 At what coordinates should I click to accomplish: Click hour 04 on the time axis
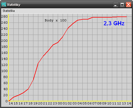pyautogui.click(x=80, y=103)
